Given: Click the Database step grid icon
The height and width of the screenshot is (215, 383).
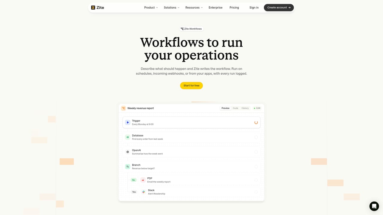Looking at the screenshot, I should tap(128, 137).
